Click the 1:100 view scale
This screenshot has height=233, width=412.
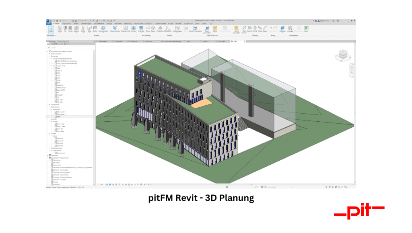[x=100, y=184]
